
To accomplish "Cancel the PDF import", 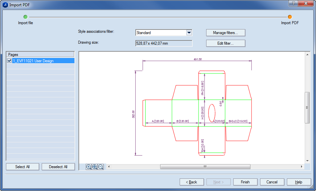I will coord(272,182).
